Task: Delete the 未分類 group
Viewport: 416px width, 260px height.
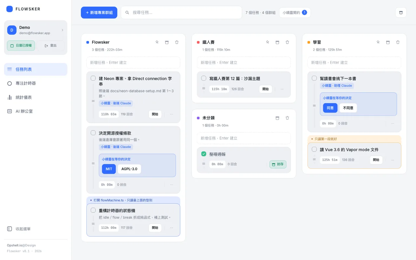Action: (x=287, y=118)
